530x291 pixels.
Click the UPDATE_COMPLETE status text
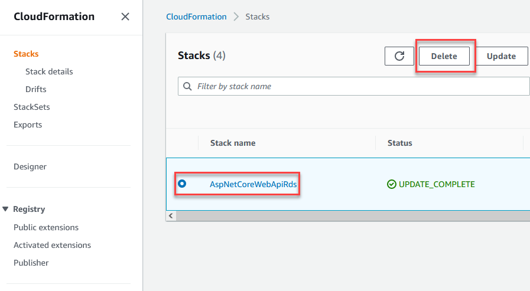[437, 184]
